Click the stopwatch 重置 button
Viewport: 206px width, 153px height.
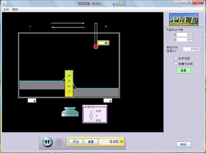tap(91, 142)
